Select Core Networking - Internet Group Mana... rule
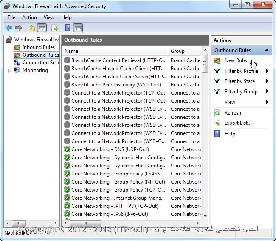The width and height of the screenshot is (276, 241). [x=132, y=198]
